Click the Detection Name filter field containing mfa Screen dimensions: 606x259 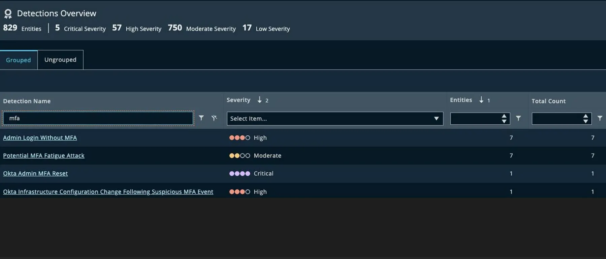[98, 118]
